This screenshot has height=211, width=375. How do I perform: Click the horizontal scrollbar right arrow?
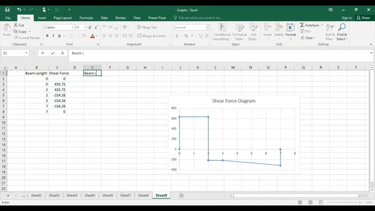point(367,196)
